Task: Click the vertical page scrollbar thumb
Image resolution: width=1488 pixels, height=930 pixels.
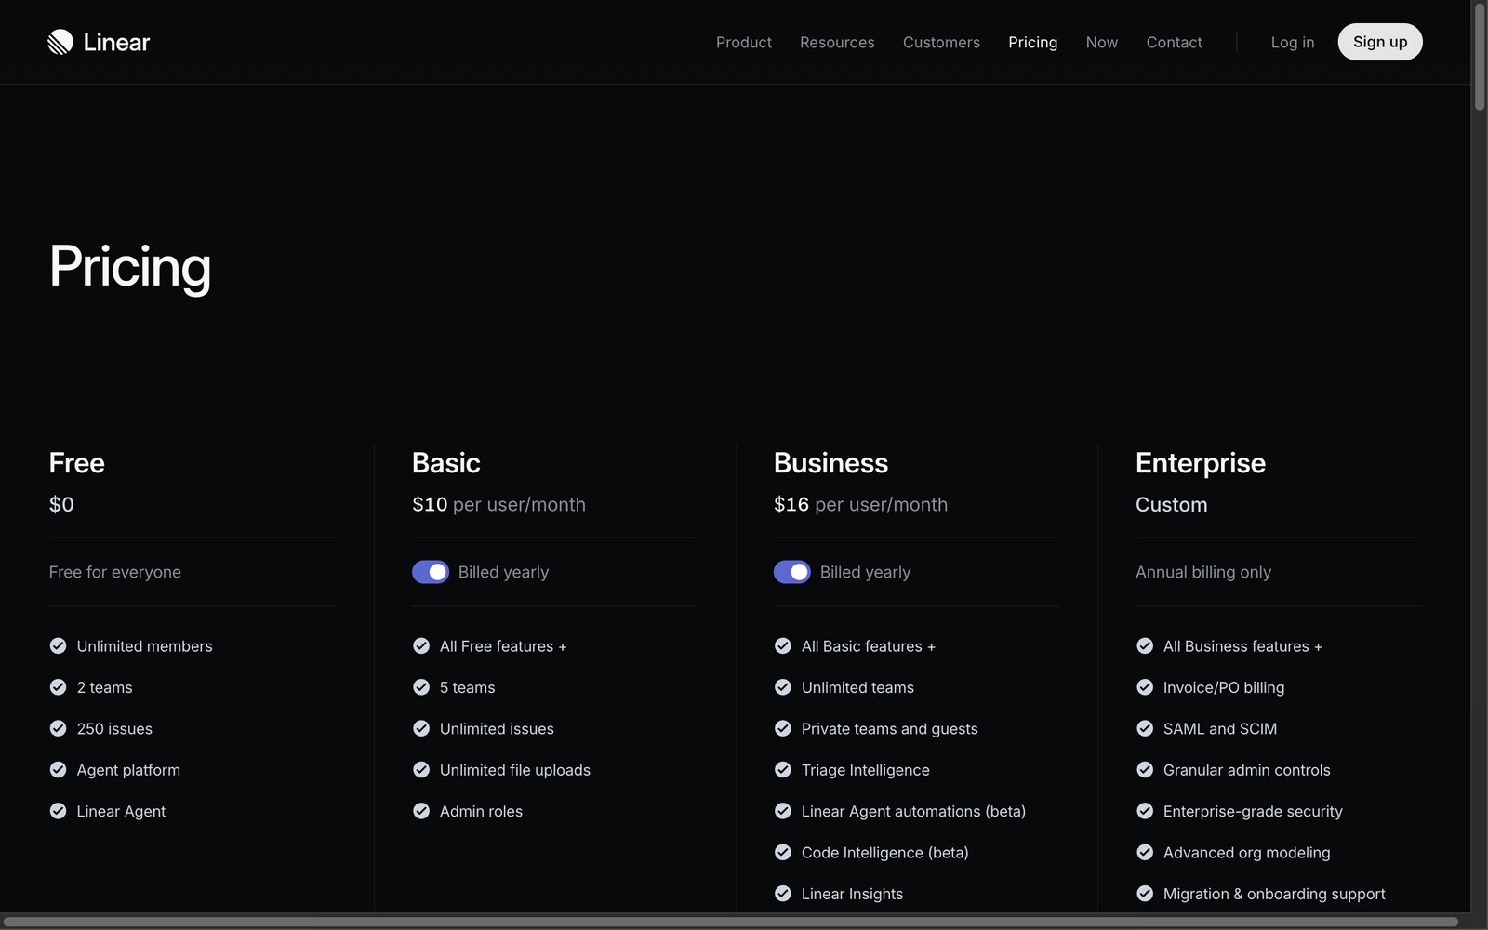Action: (1480, 58)
